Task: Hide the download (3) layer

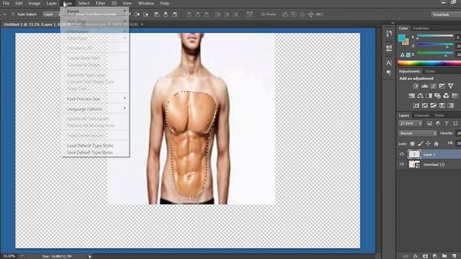Action: [402, 165]
